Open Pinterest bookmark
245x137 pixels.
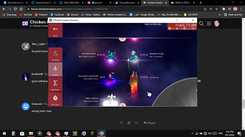click(x=41, y=15)
